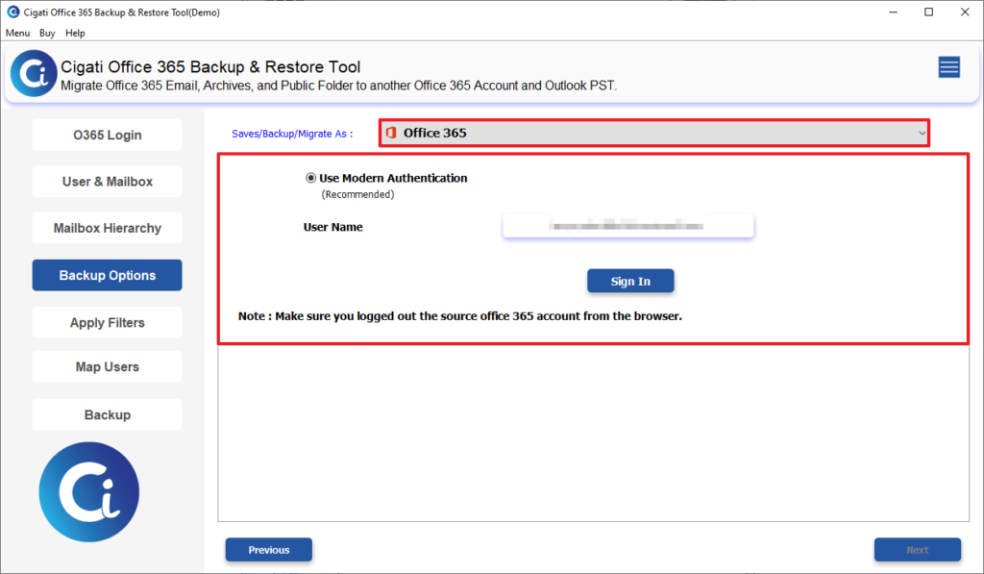
Task: Open the User & Mailbox step
Action: click(x=108, y=182)
